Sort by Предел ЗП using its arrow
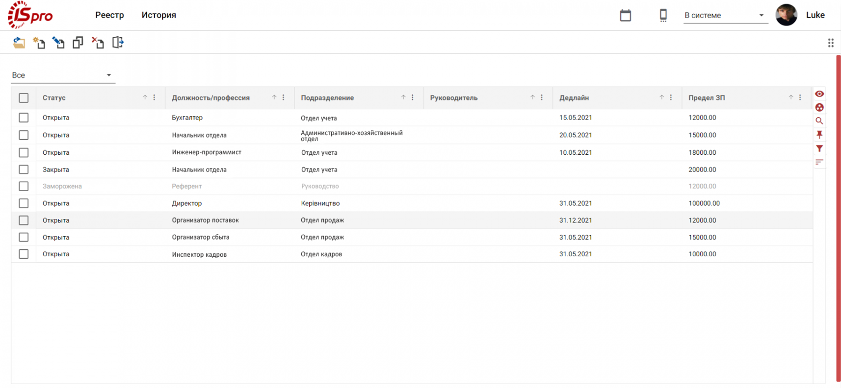Viewport: 841px width, 388px height. [790, 97]
